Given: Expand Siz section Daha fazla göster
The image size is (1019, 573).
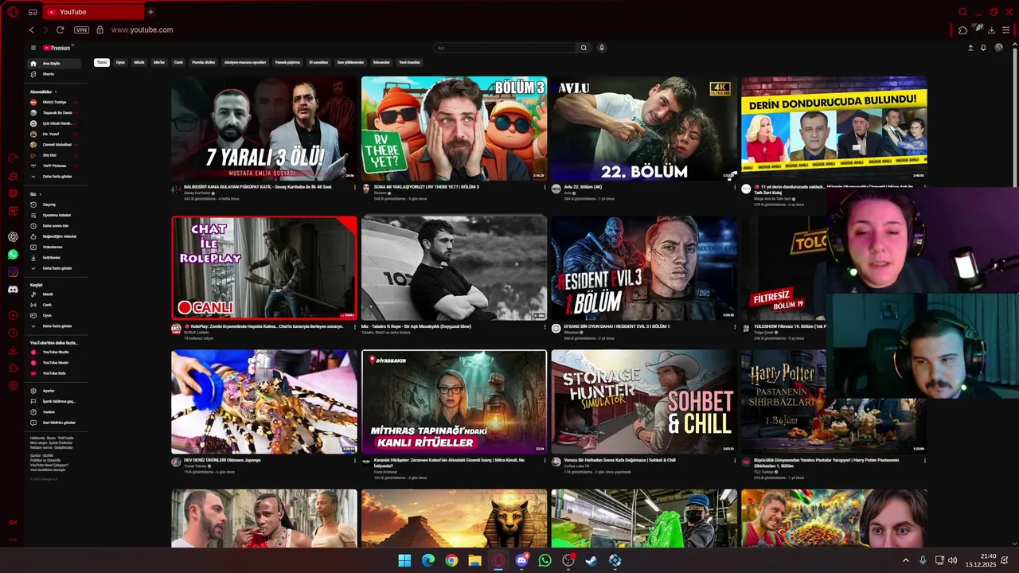Looking at the screenshot, I should pos(56,268).
